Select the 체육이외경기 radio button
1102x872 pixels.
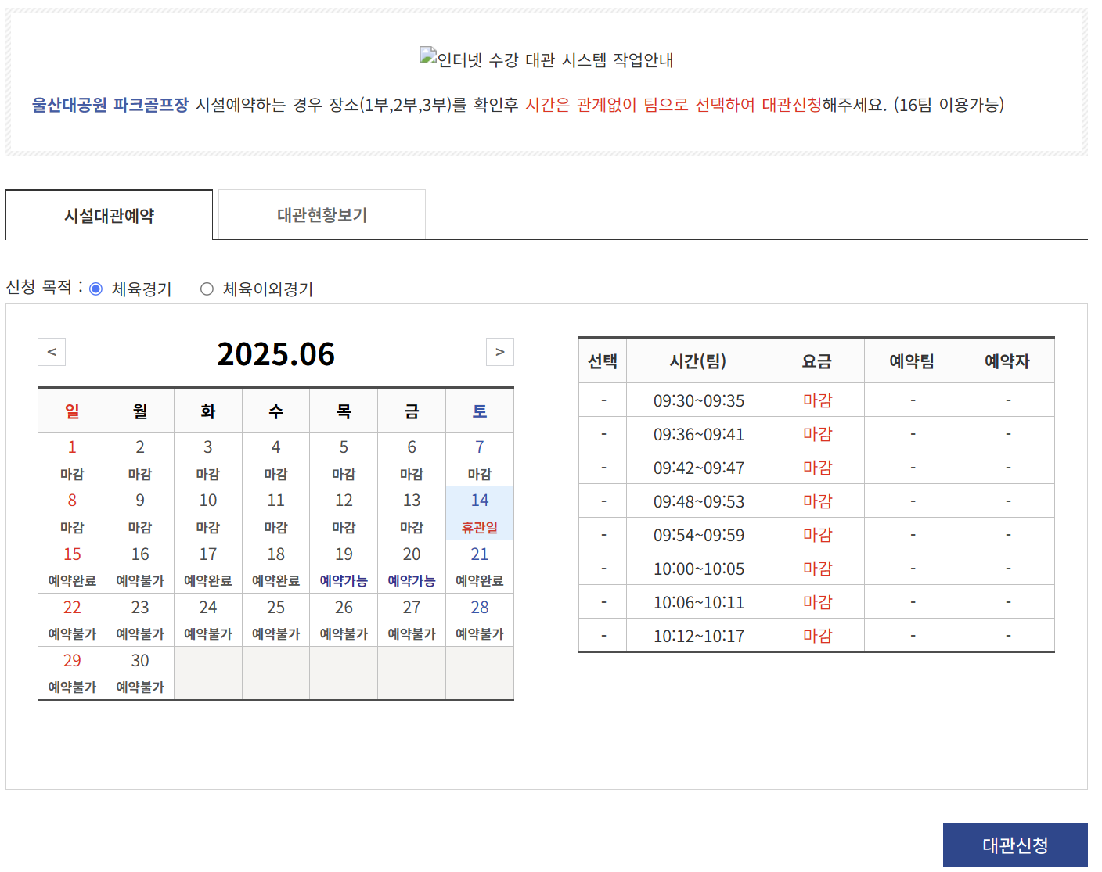pyautogui.click(x=207, y=288)
